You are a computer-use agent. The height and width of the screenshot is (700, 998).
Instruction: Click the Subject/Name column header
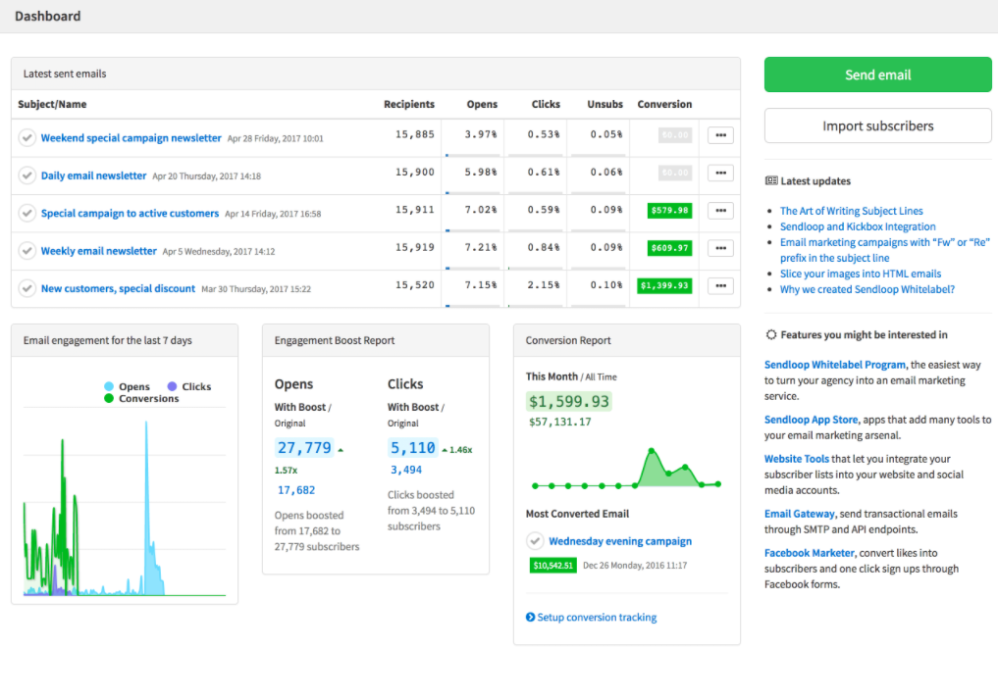pos(52,104)
